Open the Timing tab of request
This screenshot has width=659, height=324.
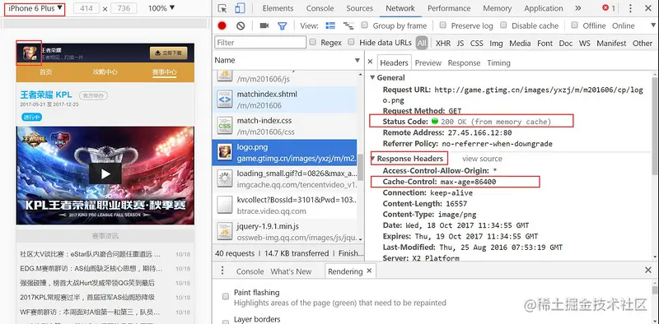498,62
